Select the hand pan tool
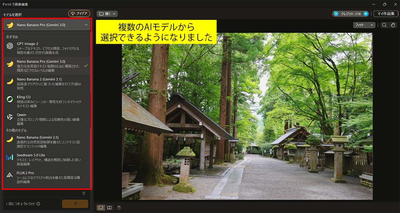This screenshot has width=400, height=213. [x=393, y=25]
